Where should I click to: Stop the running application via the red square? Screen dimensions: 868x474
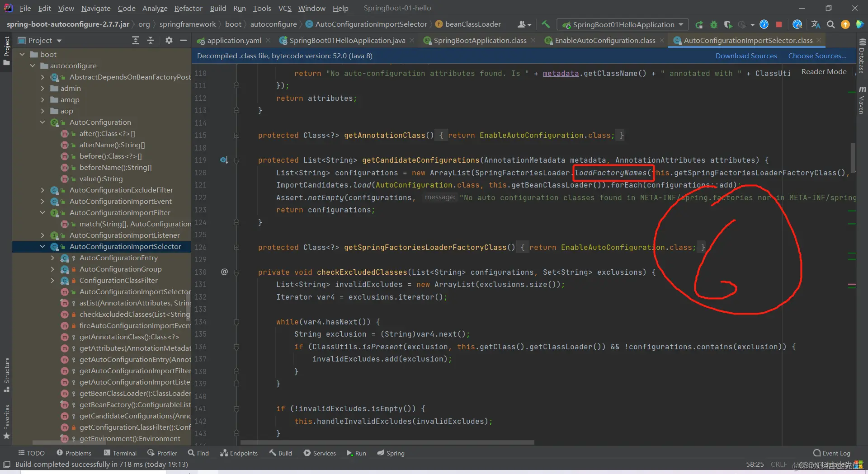click(x=779, y=24)
